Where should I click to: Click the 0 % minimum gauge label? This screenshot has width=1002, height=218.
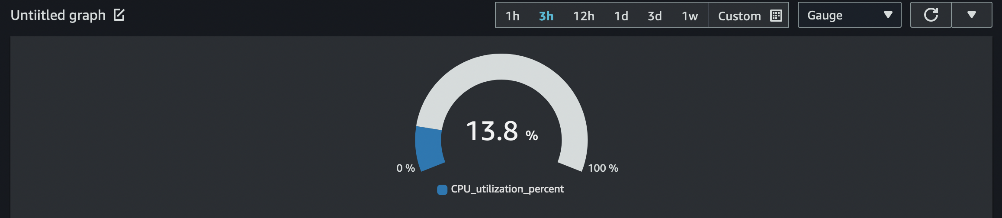405,168
